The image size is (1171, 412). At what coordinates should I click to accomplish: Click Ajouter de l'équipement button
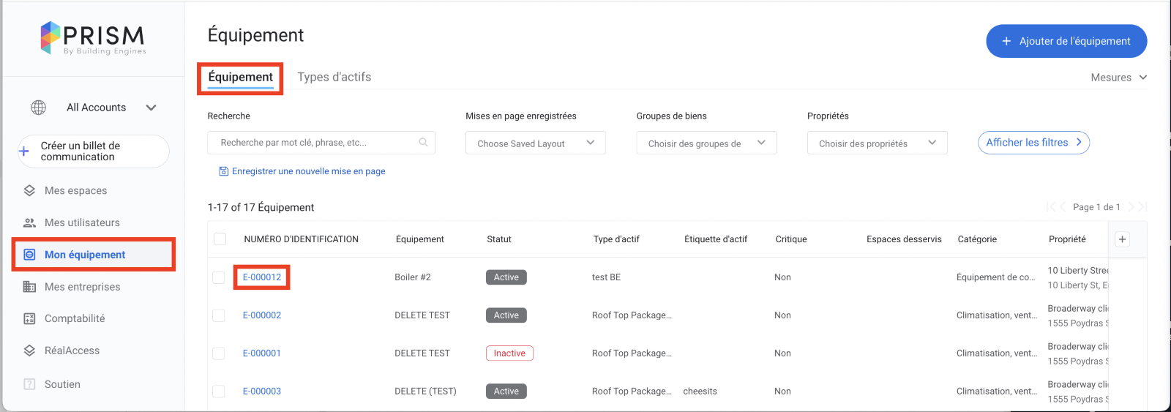[x=1066, y=41]
